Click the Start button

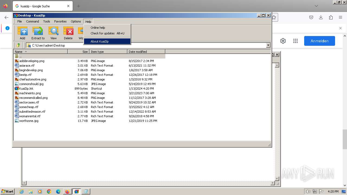pos(8,191)
